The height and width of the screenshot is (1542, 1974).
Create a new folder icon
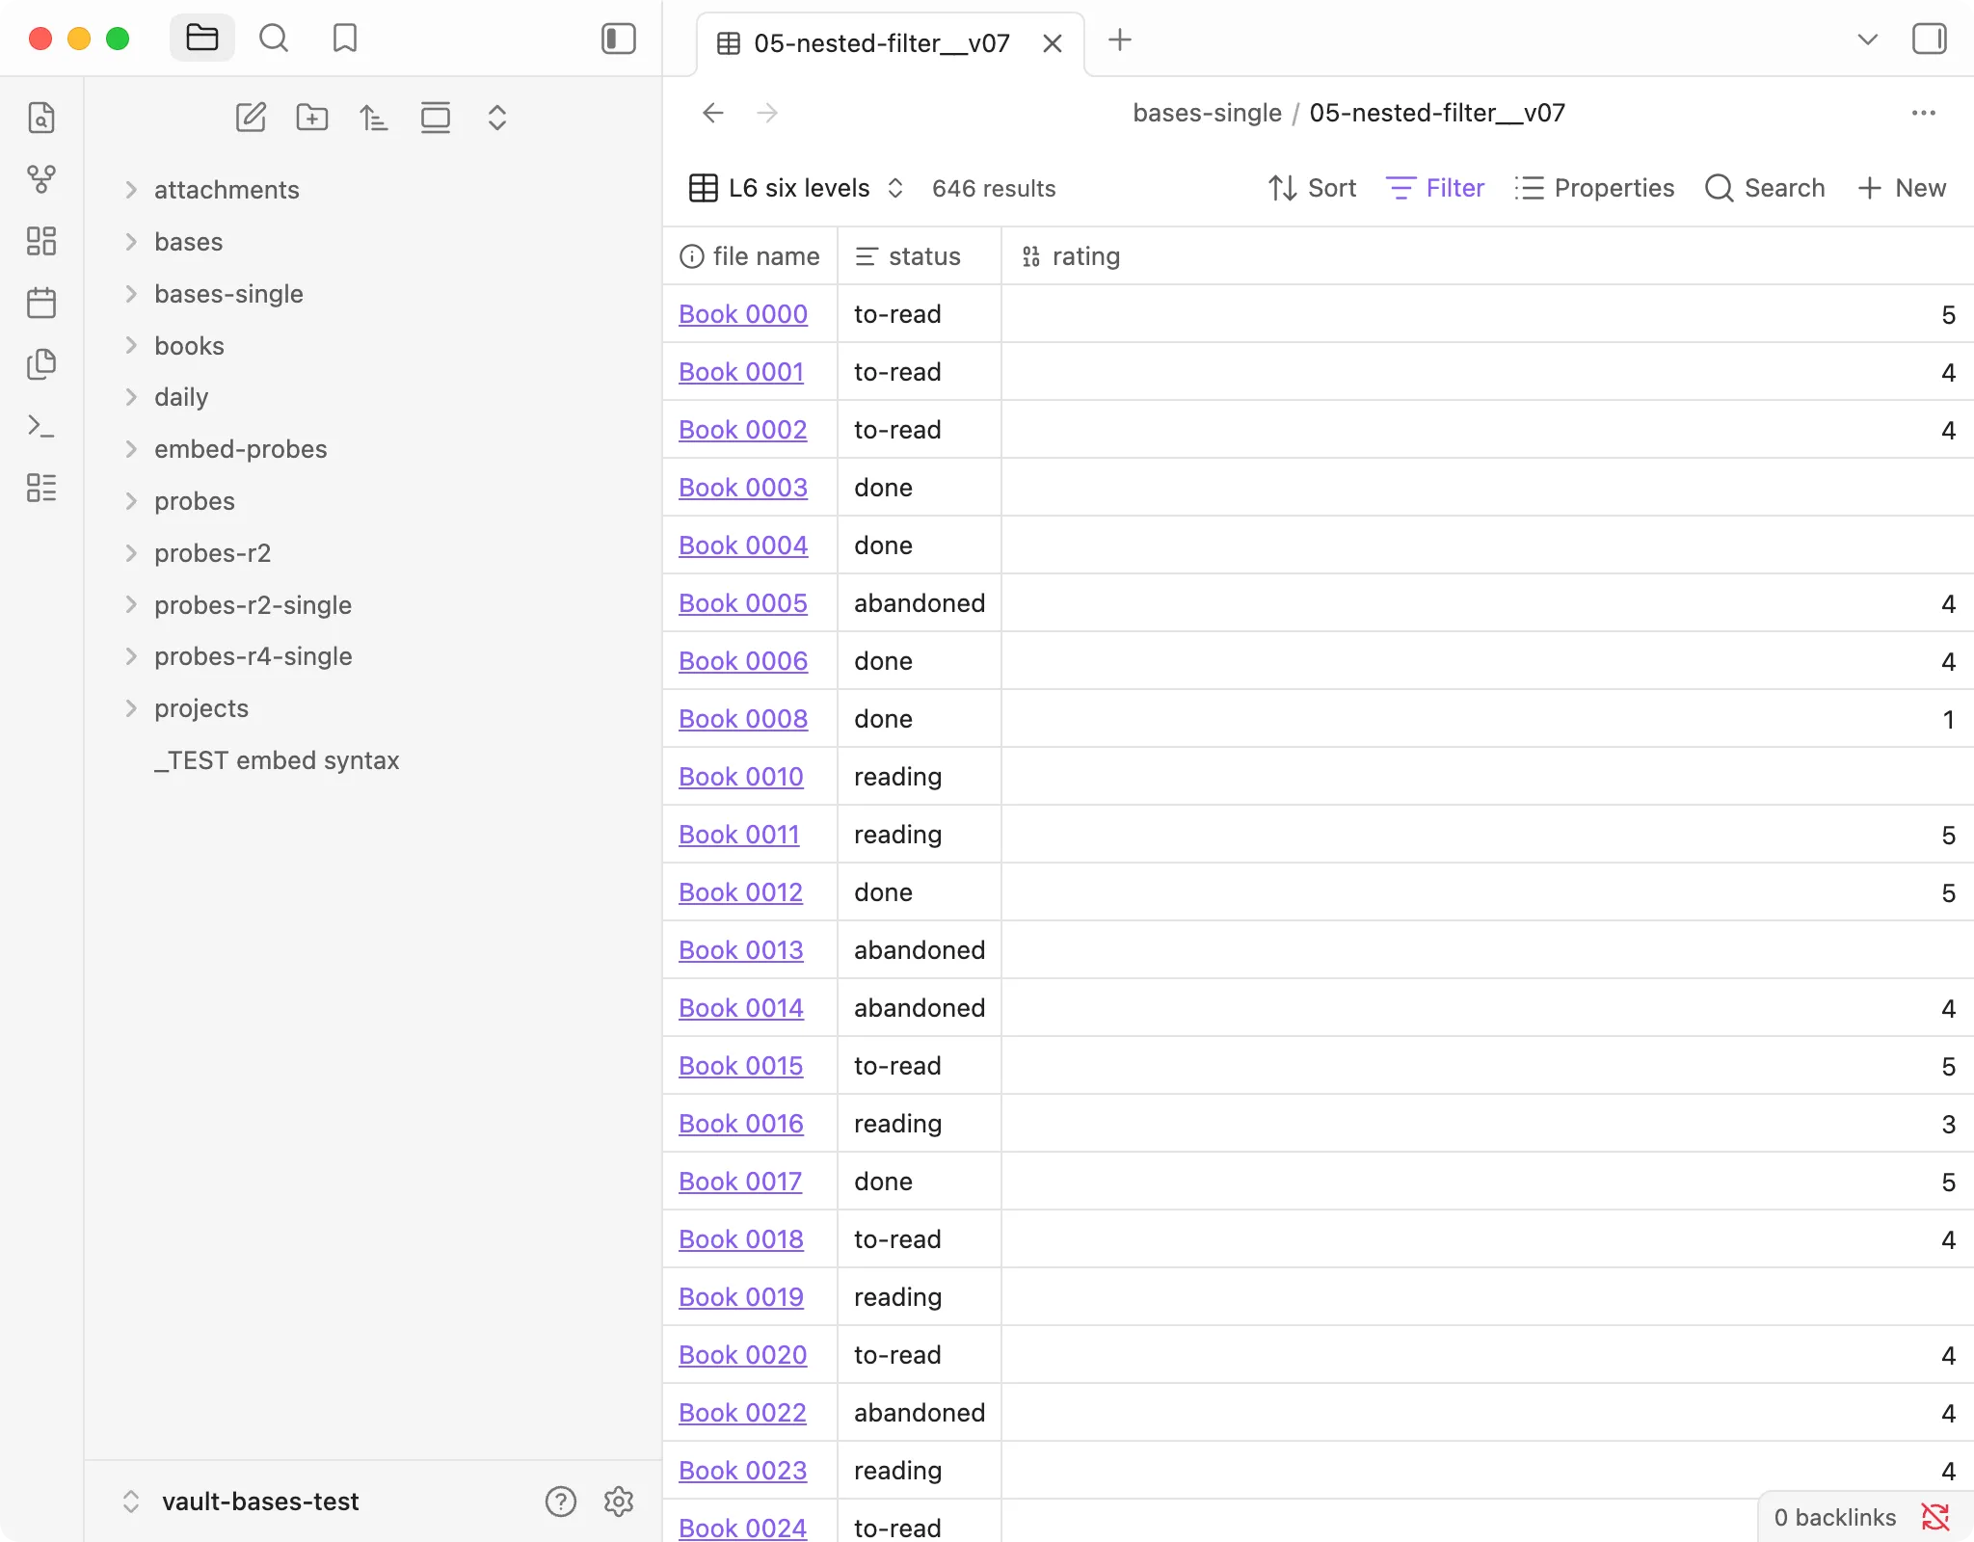[x=312, y=118]
